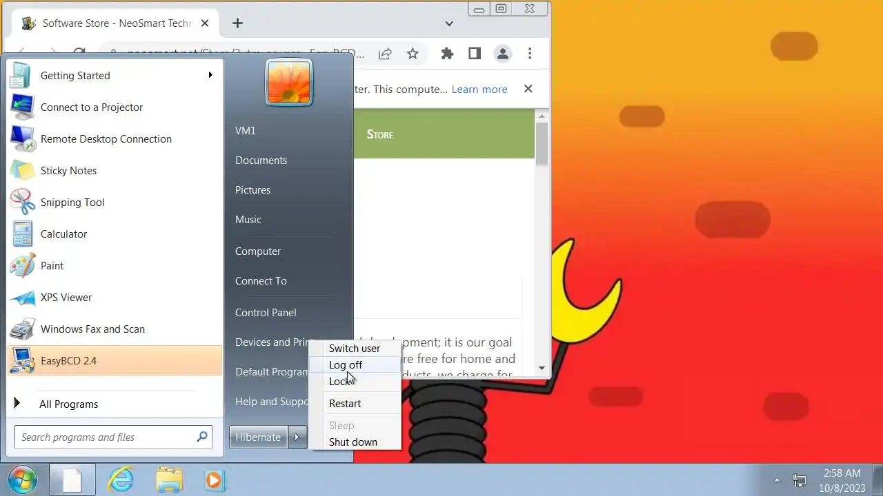Screen dimensions: 883x496
Task: Open Control Panel
Action: [x=266, y=312]
